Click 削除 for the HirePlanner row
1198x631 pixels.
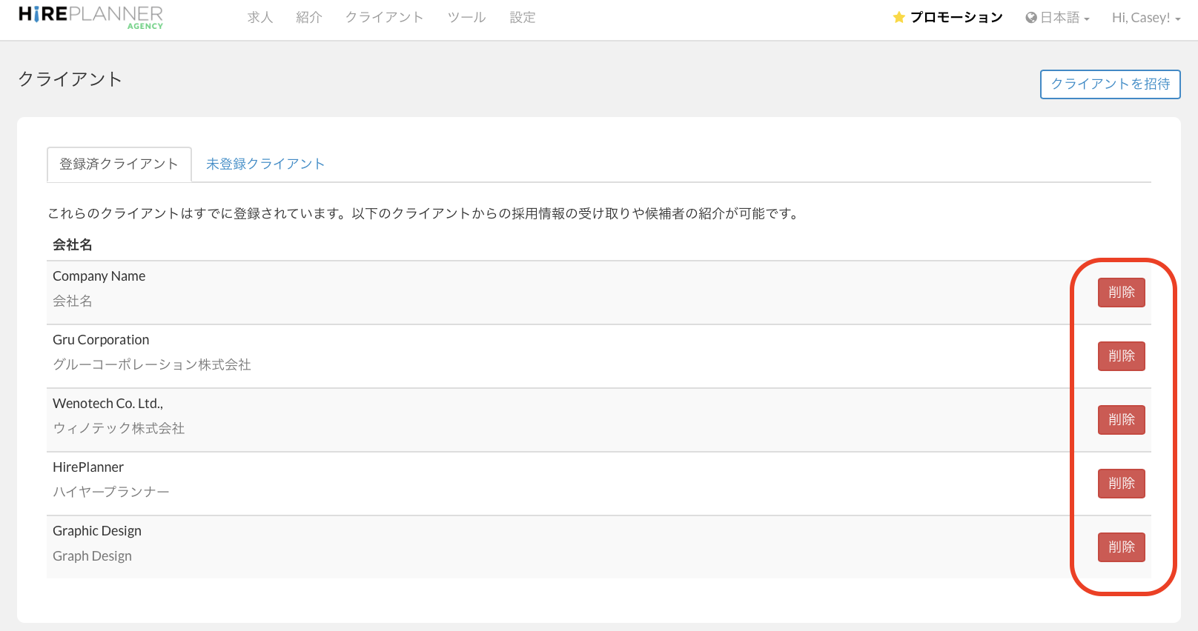click(1121, 484)
